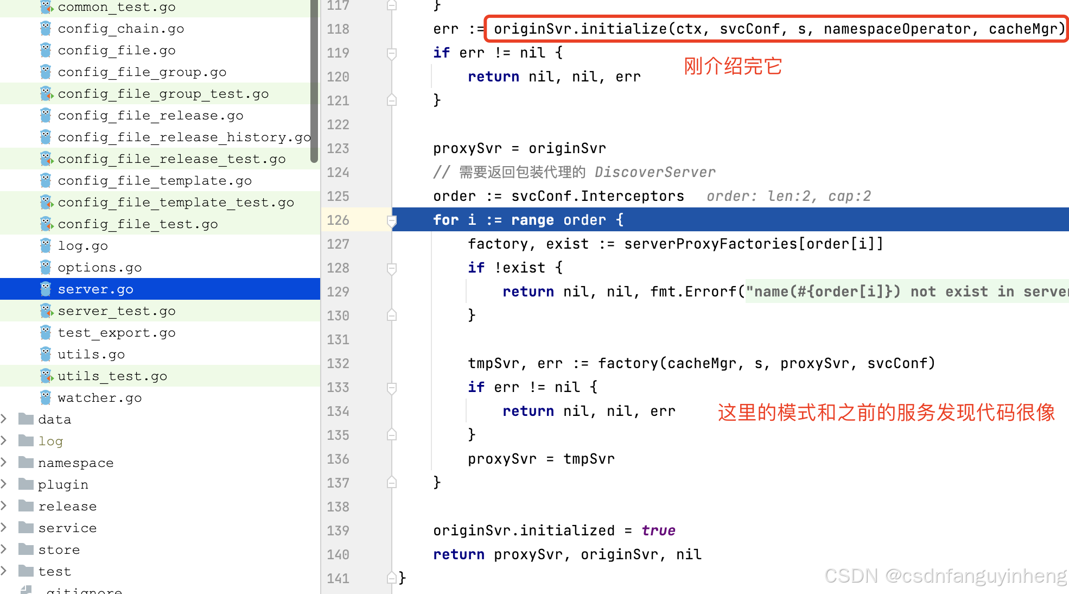Fold the for loop at line 126
This screenshot has height=594, width=1069.
pyautogui.click(x=392, y=220)
